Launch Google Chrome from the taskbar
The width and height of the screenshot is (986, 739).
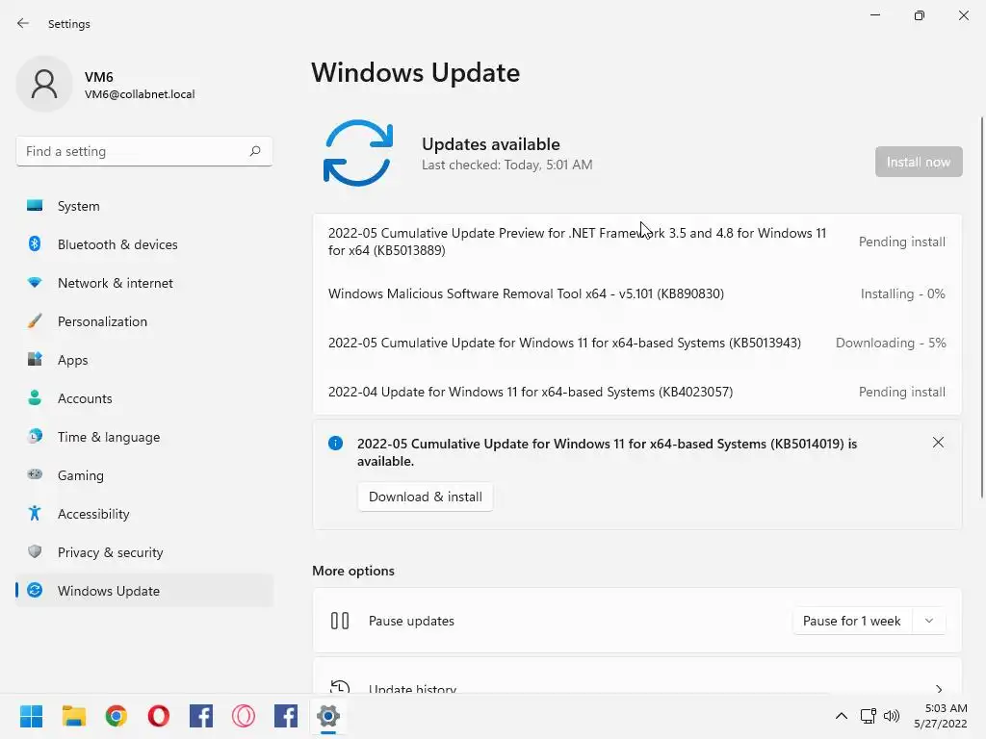pos(117,716)
